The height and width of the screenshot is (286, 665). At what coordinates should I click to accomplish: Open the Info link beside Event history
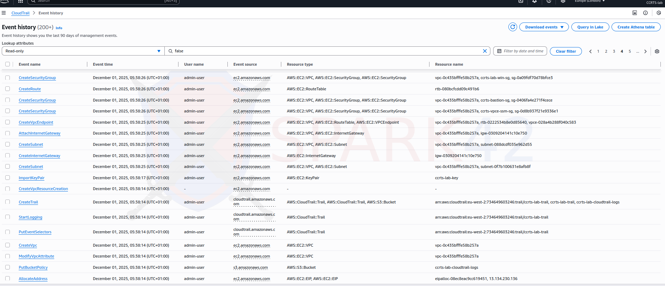[x=59, y=28]
